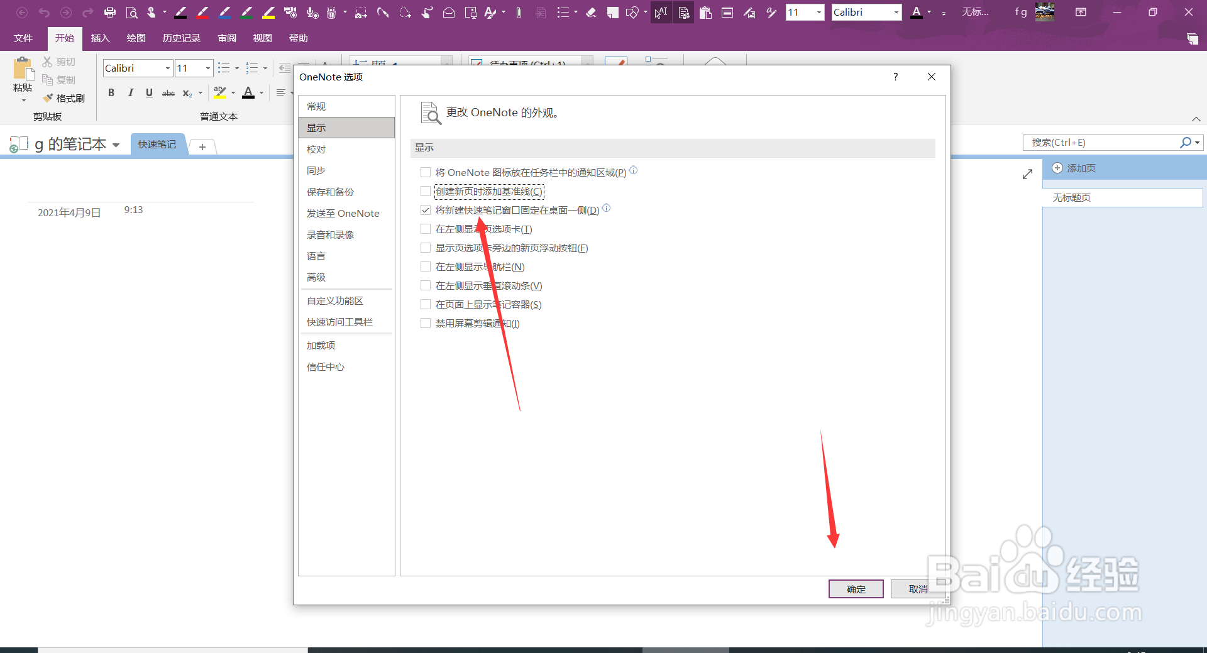
Task: Click the email page envelope icon
Action: tap(449, 12)
